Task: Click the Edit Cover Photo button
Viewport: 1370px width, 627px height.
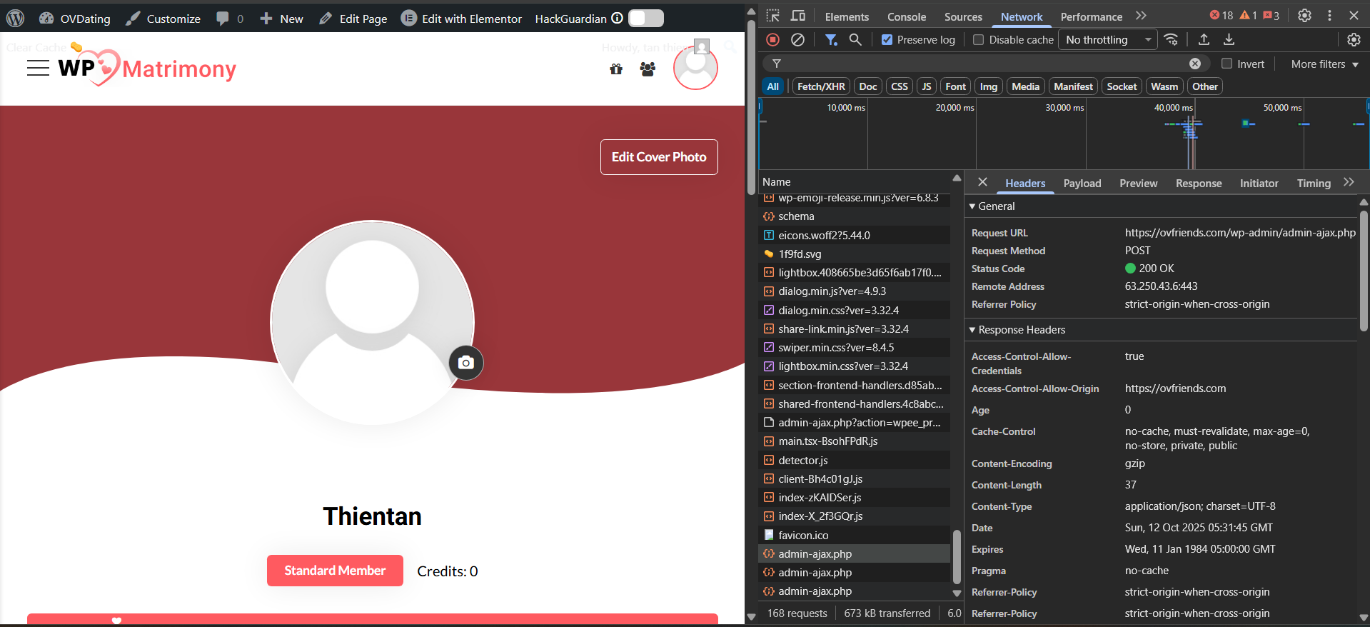Action: click(658, 157)
